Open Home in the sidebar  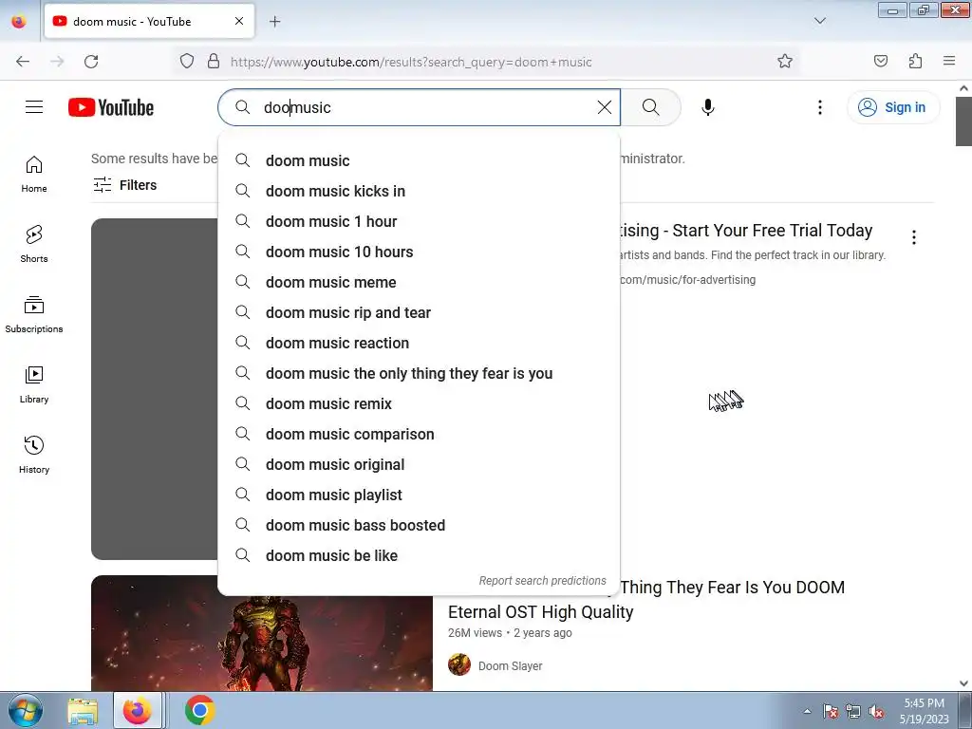pos(34,175)
